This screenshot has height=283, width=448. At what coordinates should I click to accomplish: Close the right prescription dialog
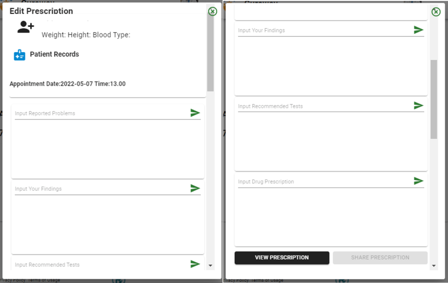(x=436, y=12)
